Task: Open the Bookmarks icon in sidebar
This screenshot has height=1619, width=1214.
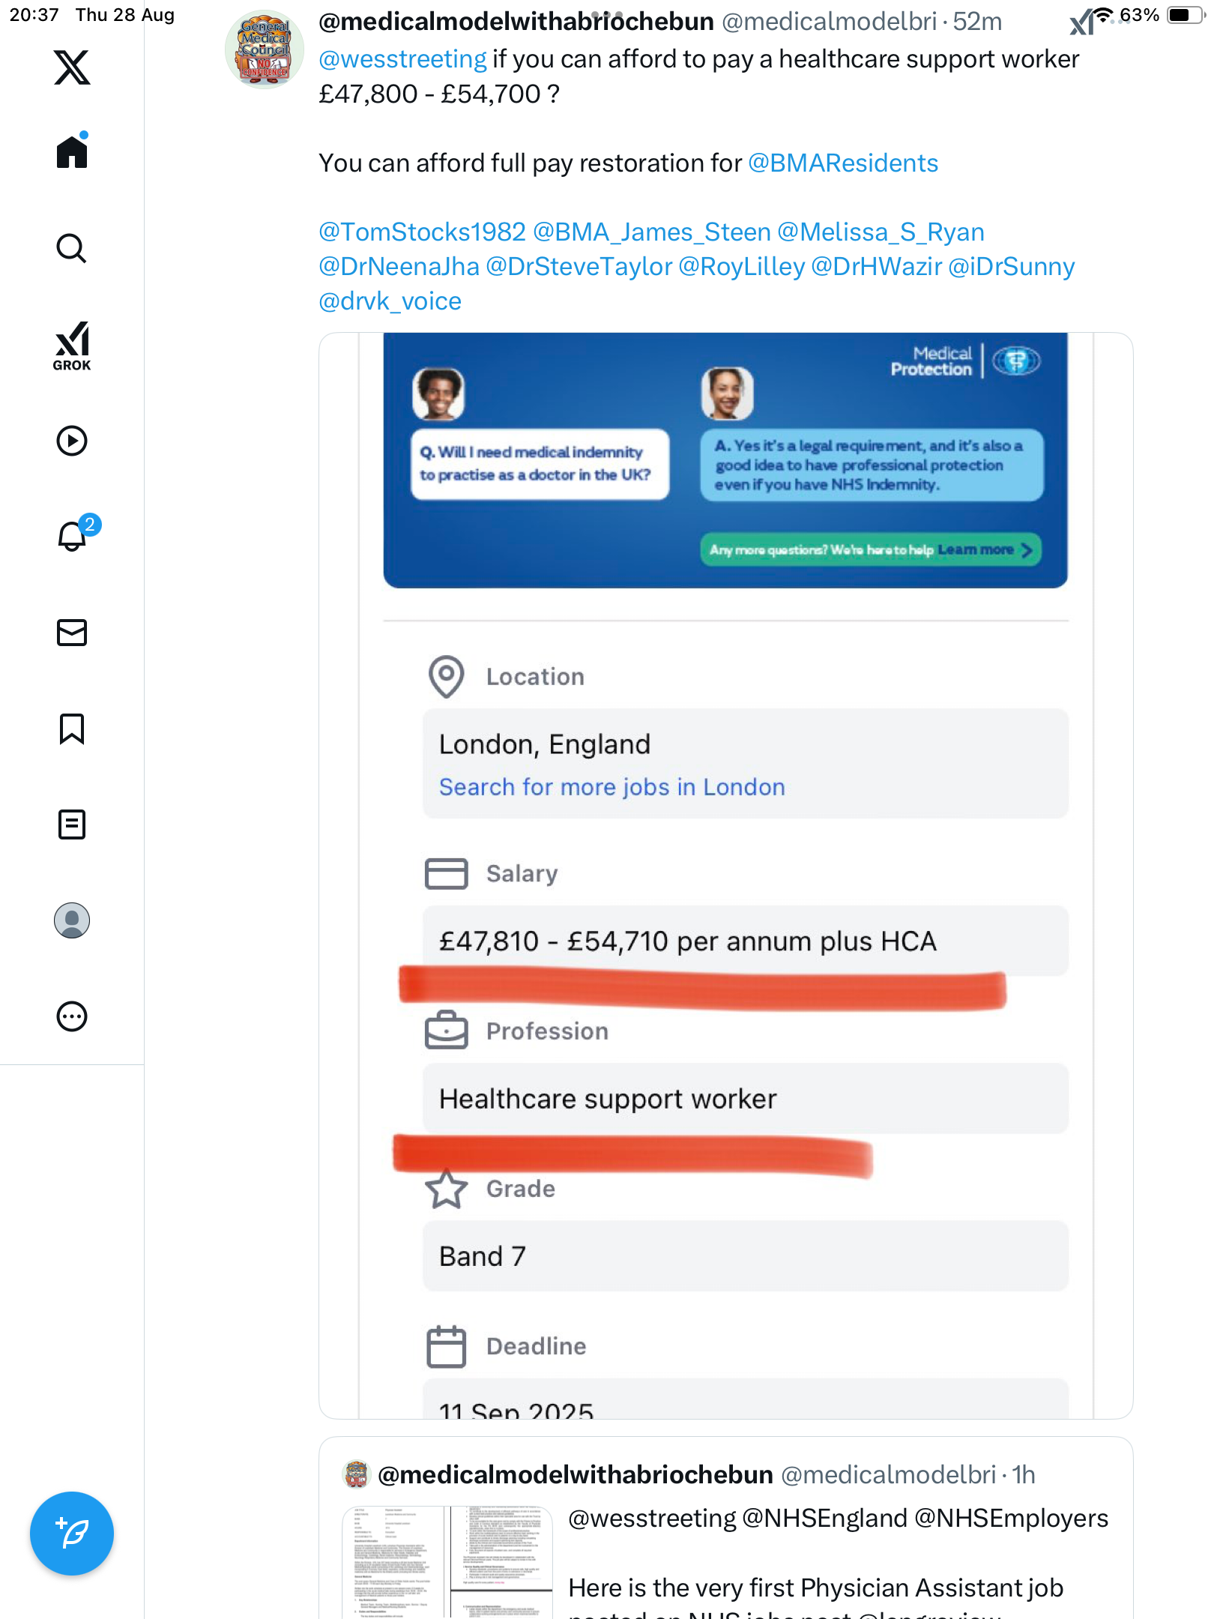Action: (x=72, y=729)
